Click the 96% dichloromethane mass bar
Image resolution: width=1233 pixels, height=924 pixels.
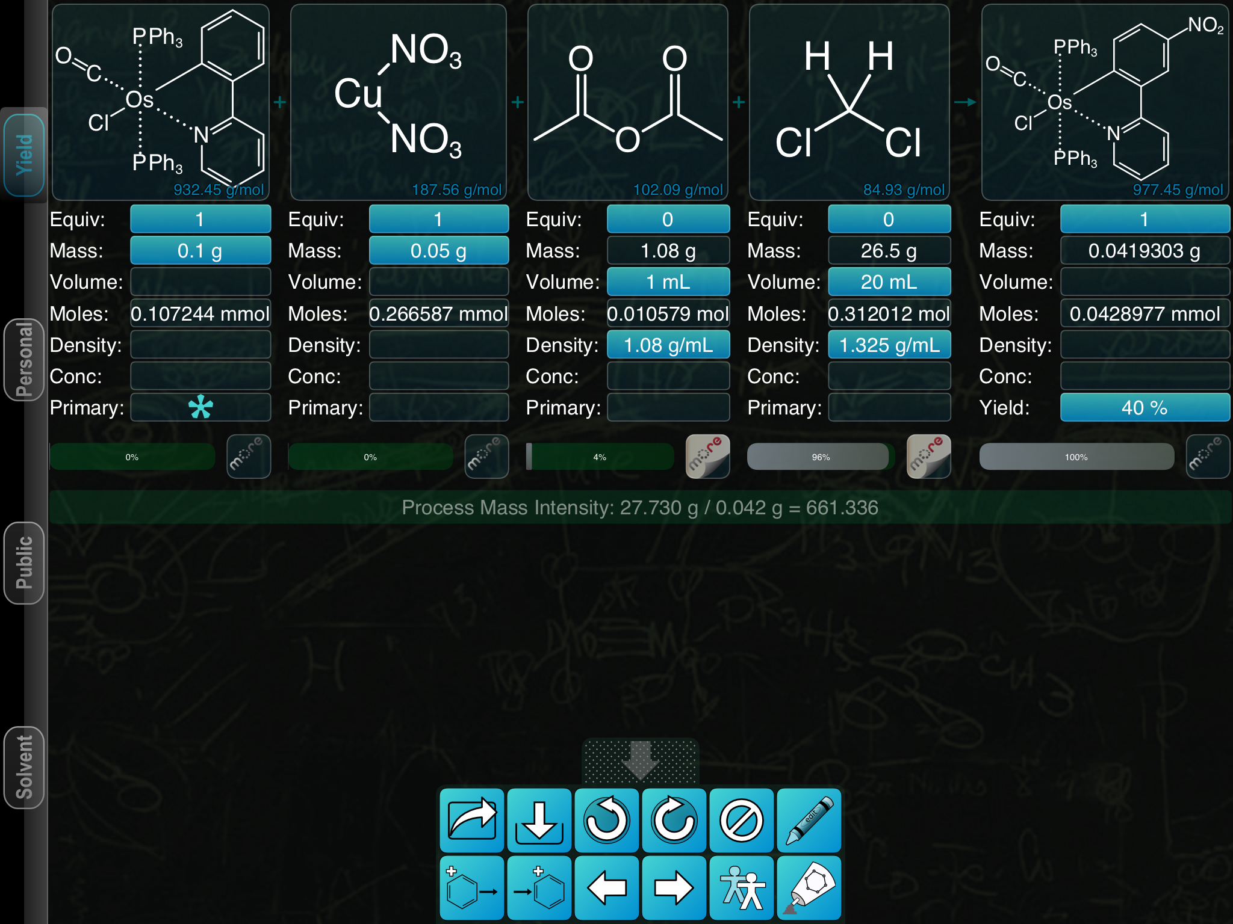pos(819,457)
